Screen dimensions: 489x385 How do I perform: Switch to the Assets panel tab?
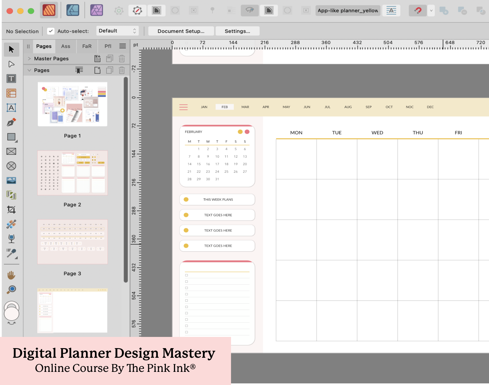click(65, 46)
